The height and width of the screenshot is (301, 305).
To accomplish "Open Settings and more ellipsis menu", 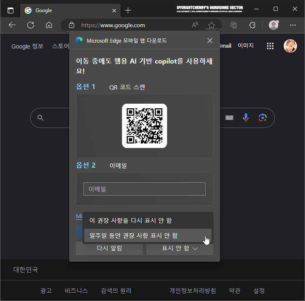I will tap(293, 25).
